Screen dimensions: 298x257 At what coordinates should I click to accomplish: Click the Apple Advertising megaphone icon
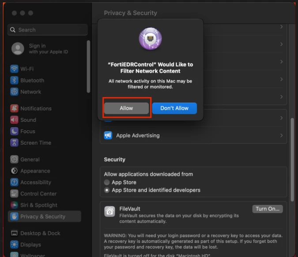coord(108,135)
